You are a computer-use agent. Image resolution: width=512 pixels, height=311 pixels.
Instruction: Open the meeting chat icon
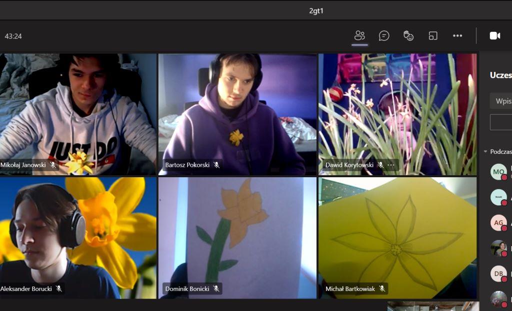pyautogui.click(x=384, y=35)
